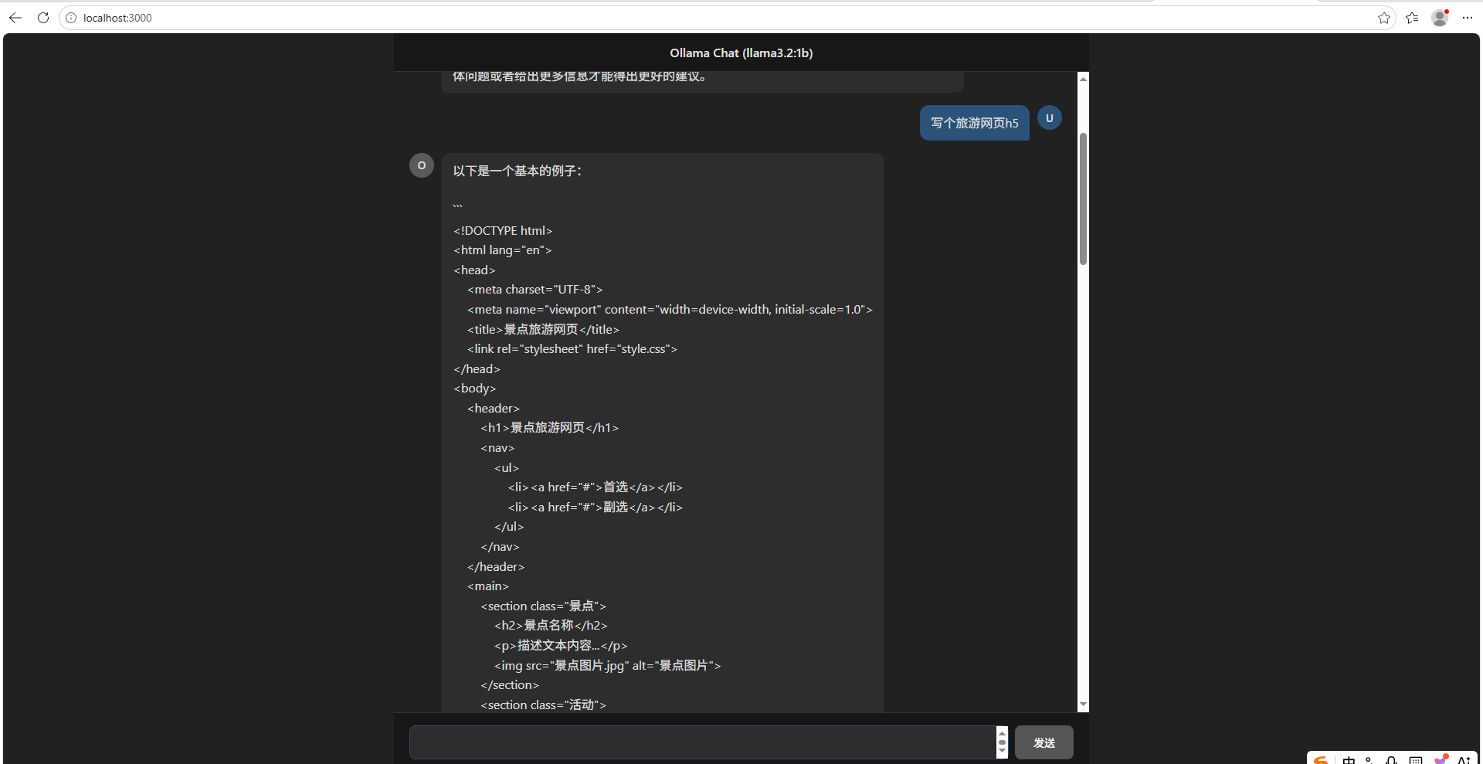Screen dimensions: 1483x764
Task: Click the chat scrollbar down arrow
Action: pyautogui.click(x=1083, y=705)
